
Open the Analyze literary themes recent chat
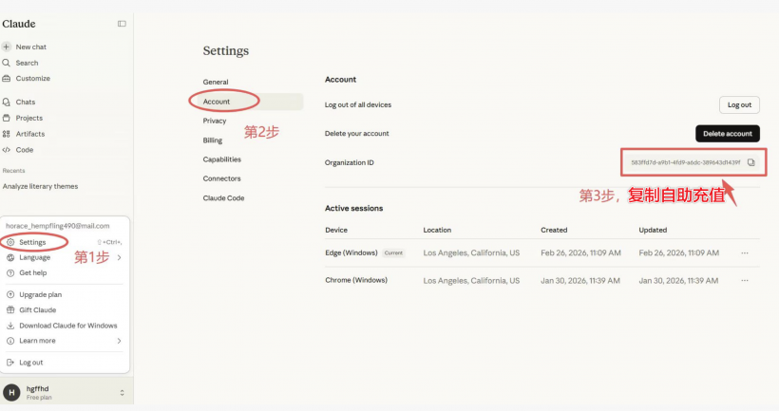coord(40,186)
